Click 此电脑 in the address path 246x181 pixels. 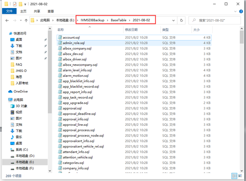click(x=45, y=20)
